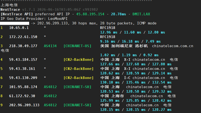Click 美国 加利福尼亚 洛杉矶 location text
This screenshot has height=113, width=201.
pyautogui.click(x=124, y=46)
